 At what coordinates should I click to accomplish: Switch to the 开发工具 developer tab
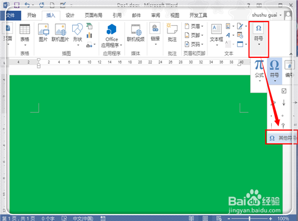198,16
